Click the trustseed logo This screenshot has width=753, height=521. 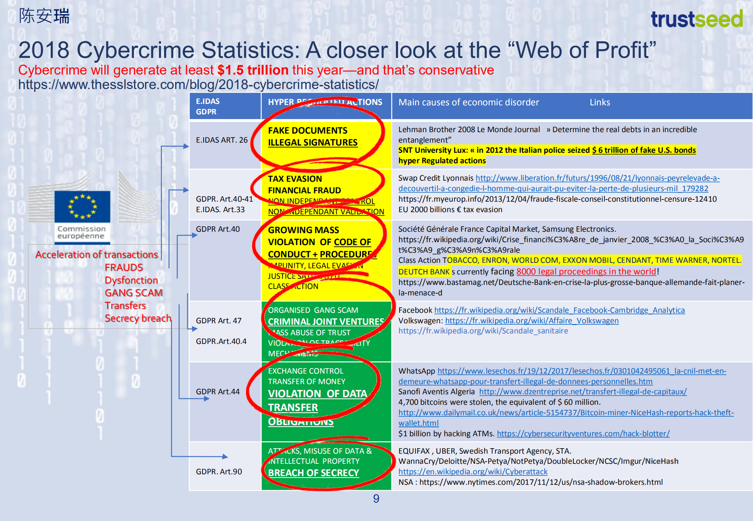click(x=696, y=19)
